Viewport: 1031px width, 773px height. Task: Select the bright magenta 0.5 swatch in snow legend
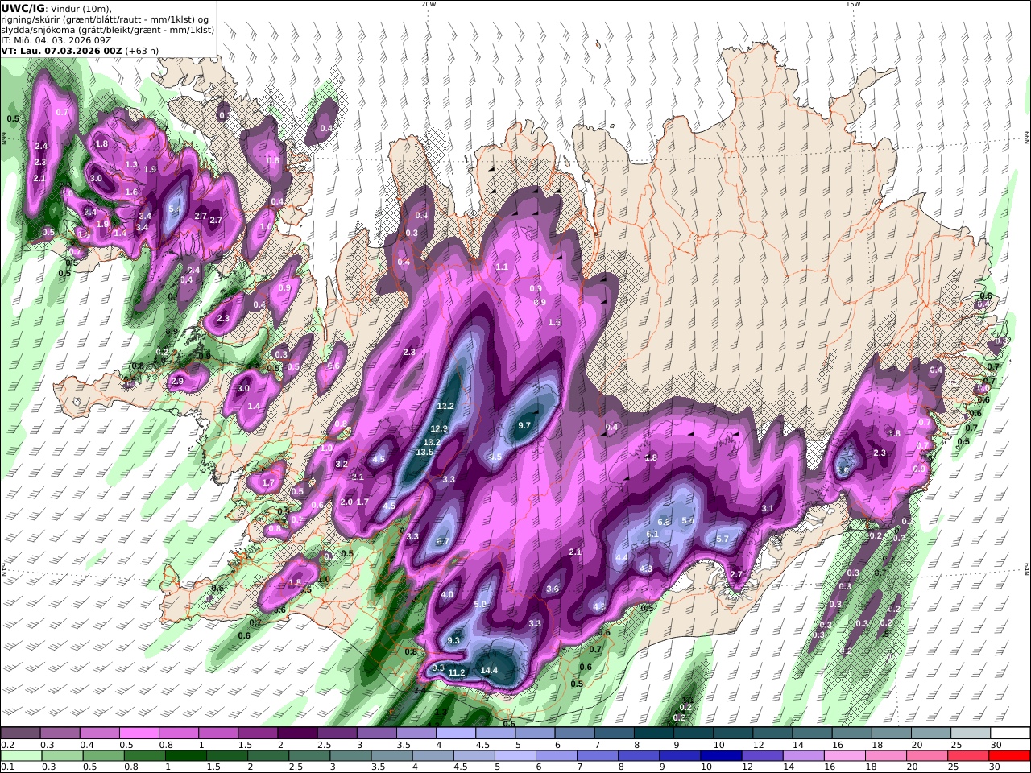click(139, 734)
